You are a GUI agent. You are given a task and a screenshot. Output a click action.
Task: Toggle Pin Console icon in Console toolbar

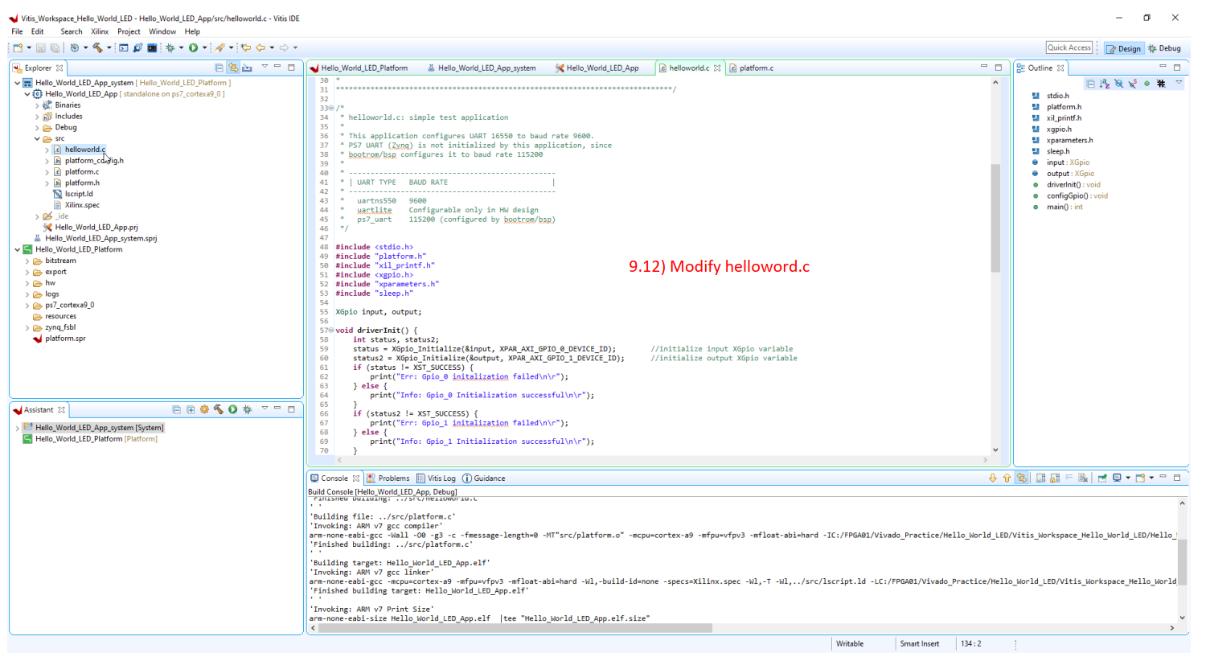1102,478
